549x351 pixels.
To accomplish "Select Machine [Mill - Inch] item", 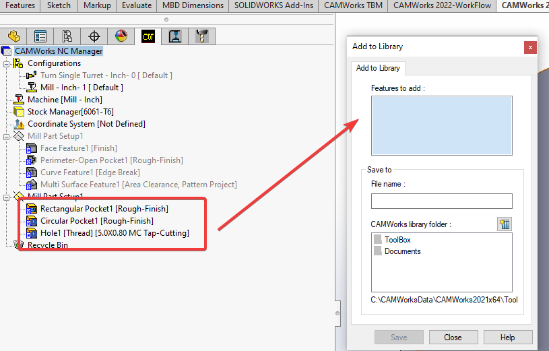I will [65, 100].
